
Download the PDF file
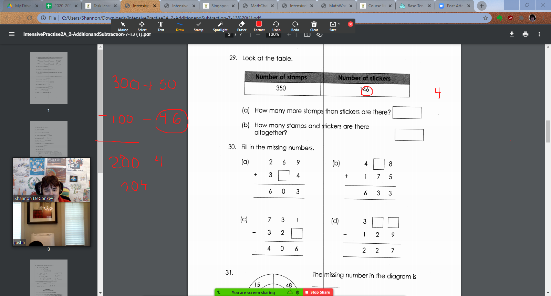pos(512,34)
